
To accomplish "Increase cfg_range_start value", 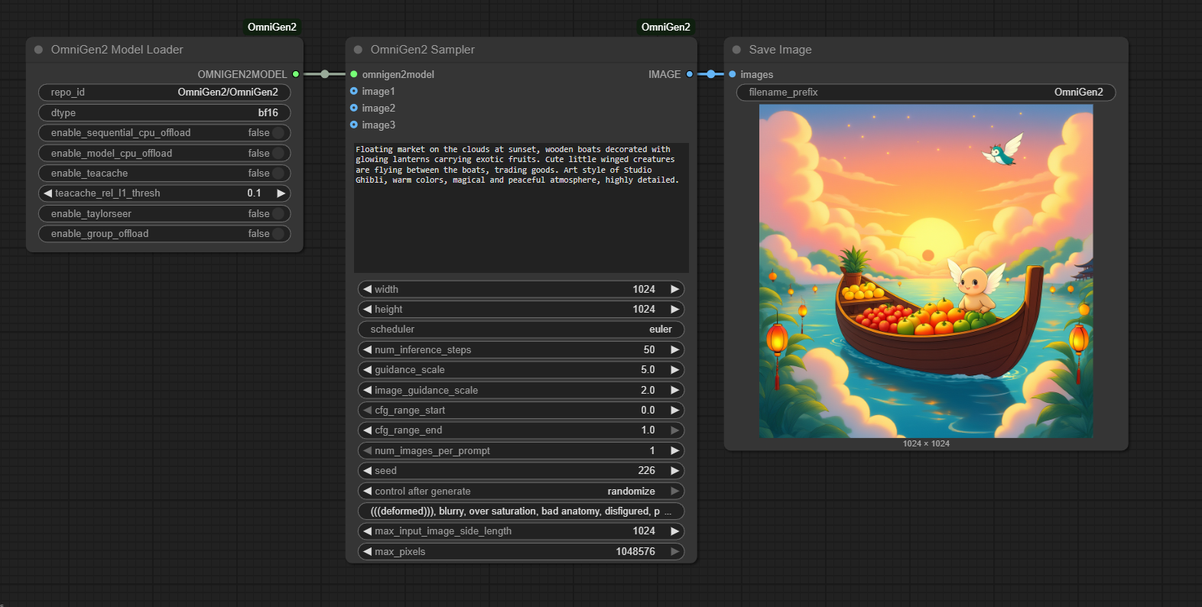I will coord(675,410).
